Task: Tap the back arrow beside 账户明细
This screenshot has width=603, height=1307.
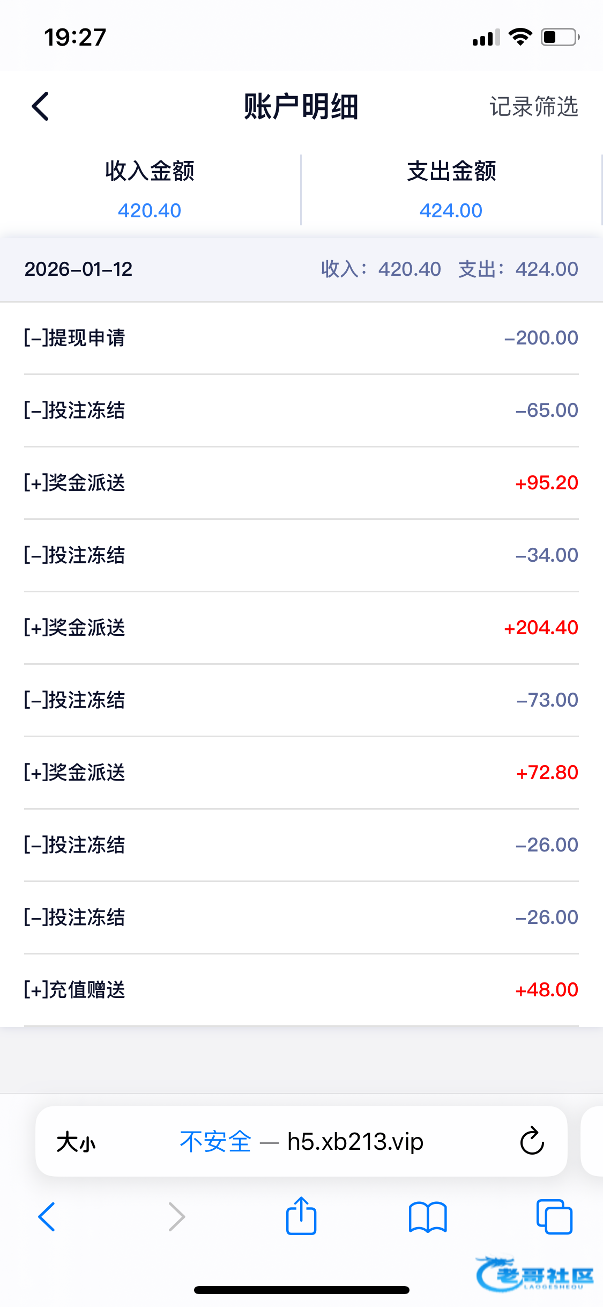Action: [x=41, y=106]
